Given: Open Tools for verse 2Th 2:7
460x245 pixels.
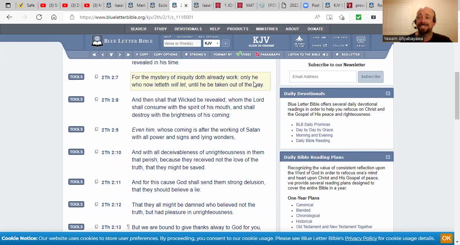Looking at the screenshot, I should (76, 77).
